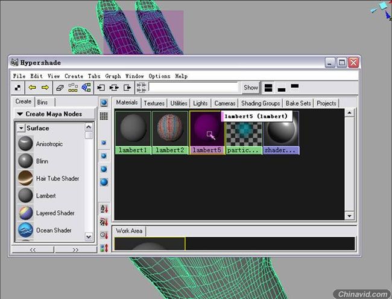Click the Show button
Viewport: 392px width, 299px height.
coord(250,88)
